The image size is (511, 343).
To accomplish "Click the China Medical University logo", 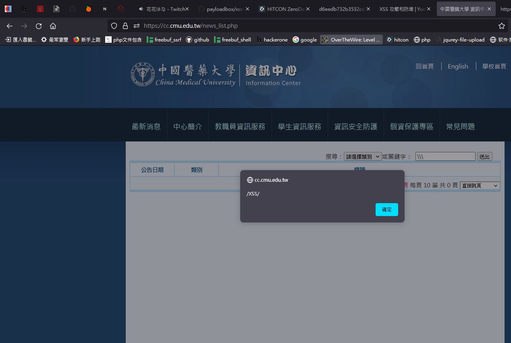I will click(x=183, y=75).
